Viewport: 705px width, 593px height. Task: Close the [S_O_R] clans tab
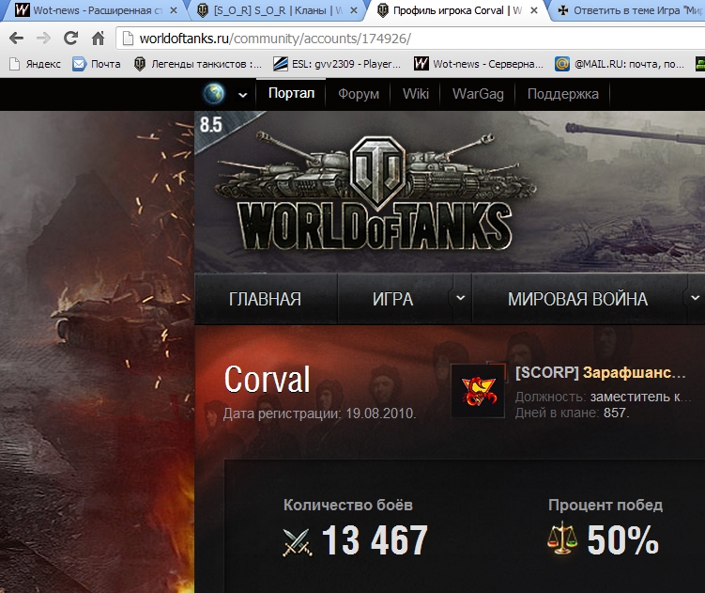[354, 10]
